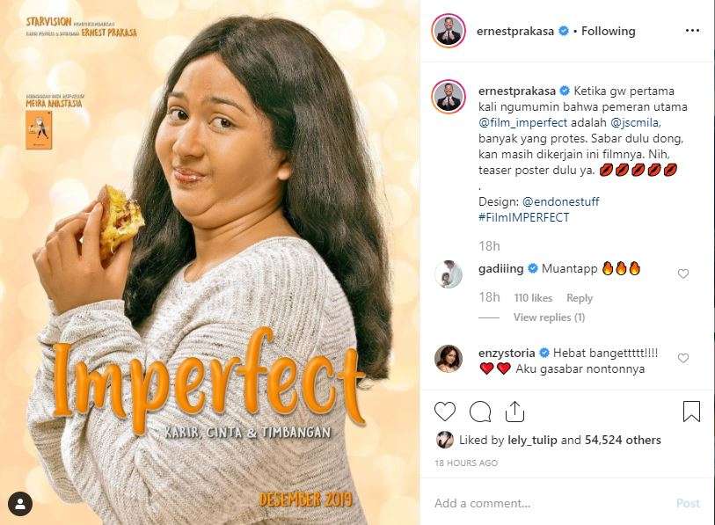Like enzystoria's comment heart

pyautogui.click(x=683, y=359)
